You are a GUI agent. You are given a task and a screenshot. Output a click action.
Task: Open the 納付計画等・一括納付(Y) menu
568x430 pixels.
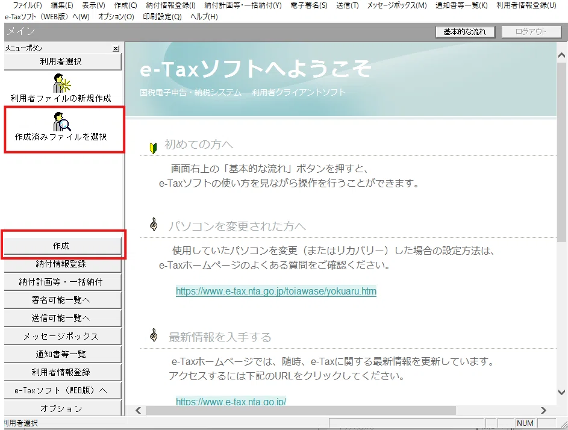coord(243,5)
